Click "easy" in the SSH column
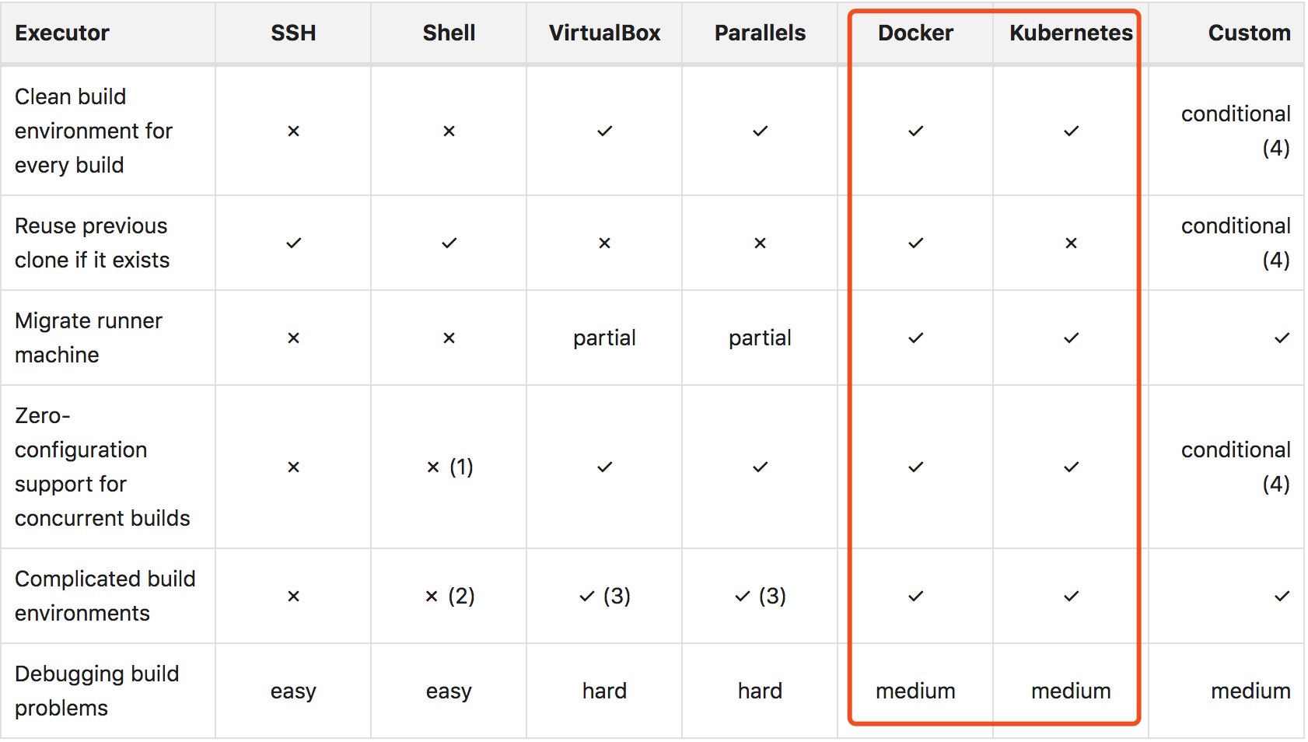The image size is (1308, 742). tap(293, 691)
